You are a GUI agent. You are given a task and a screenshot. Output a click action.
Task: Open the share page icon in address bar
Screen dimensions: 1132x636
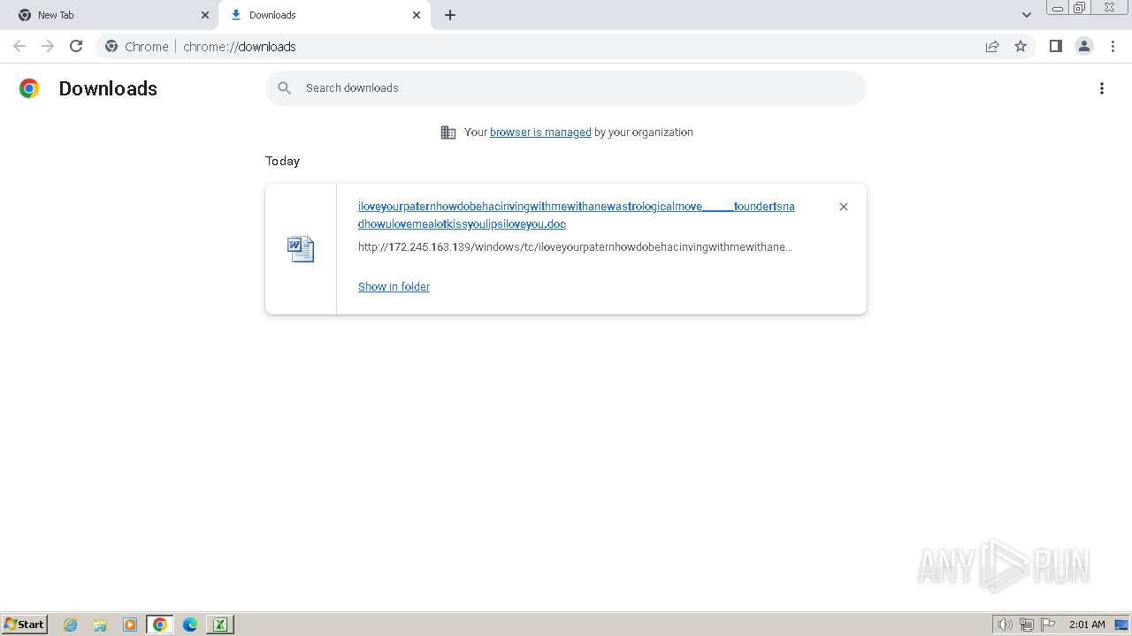coord(992,46)
